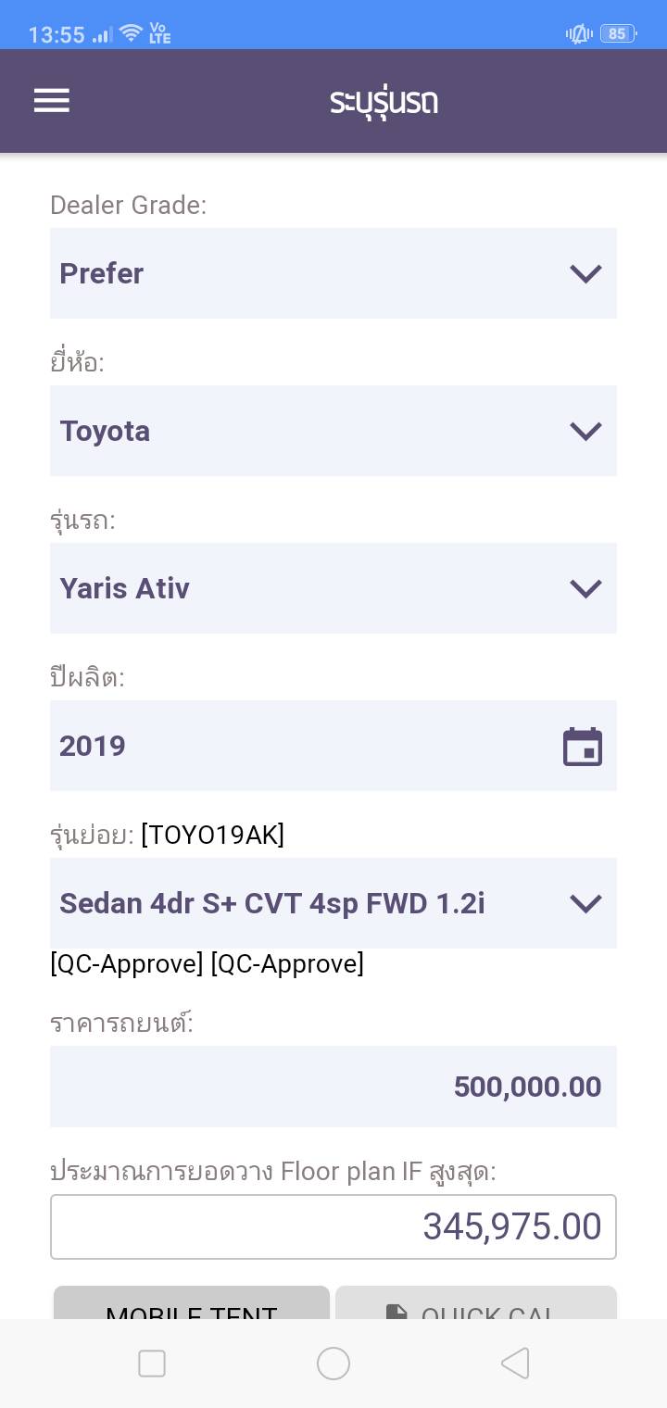Tap the vibrate mode status icon
The width and height of the screenshot is (667, 1408).
tap(579, 34)
